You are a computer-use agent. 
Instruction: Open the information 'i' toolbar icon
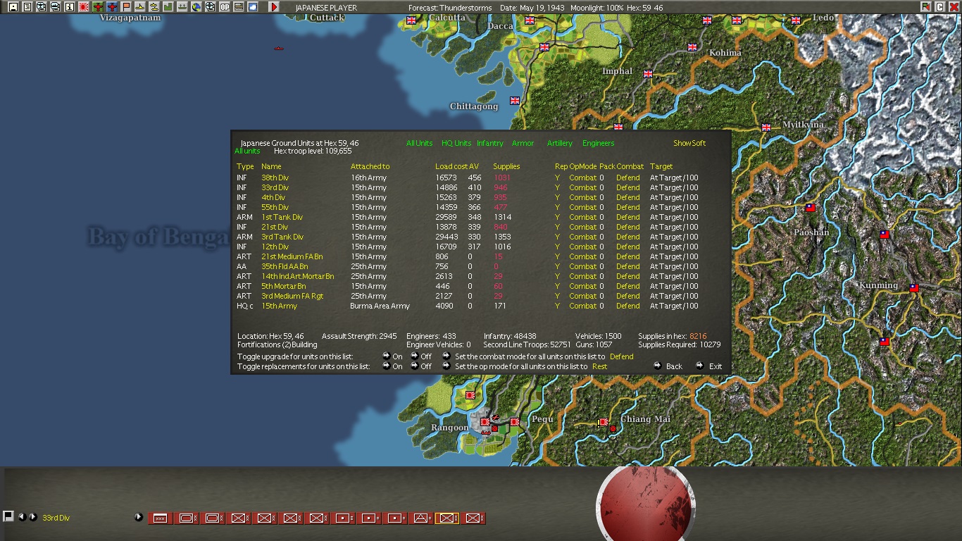[x=69, y=7]
